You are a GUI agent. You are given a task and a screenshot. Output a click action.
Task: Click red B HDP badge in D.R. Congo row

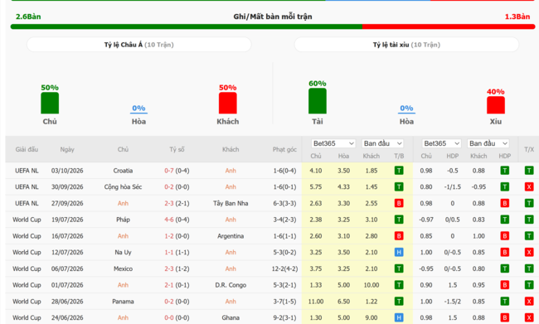tap(505, 285)
